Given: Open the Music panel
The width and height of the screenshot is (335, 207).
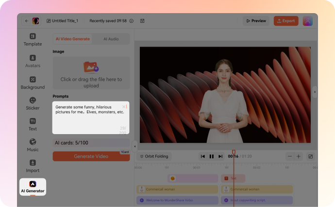Looking at the screenshot, I should coord(33,145).
